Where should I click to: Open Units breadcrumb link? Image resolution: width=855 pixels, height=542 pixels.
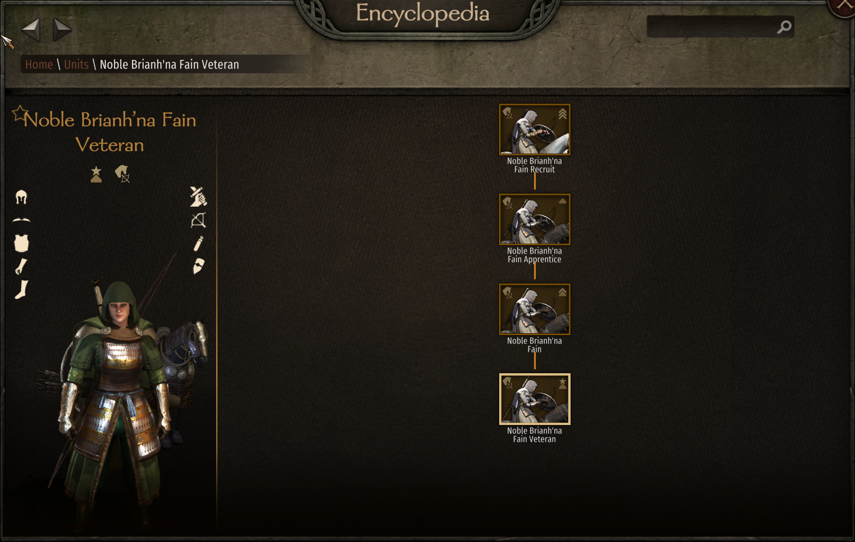pos(76,64)
